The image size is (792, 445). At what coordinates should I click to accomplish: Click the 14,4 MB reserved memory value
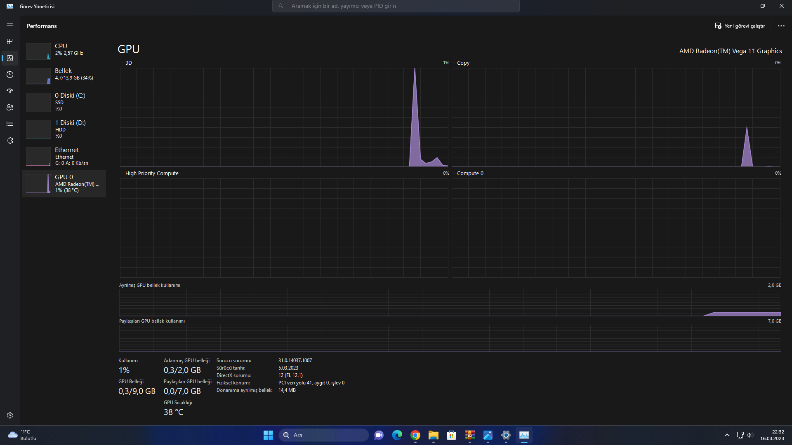[x=287, y=390]
